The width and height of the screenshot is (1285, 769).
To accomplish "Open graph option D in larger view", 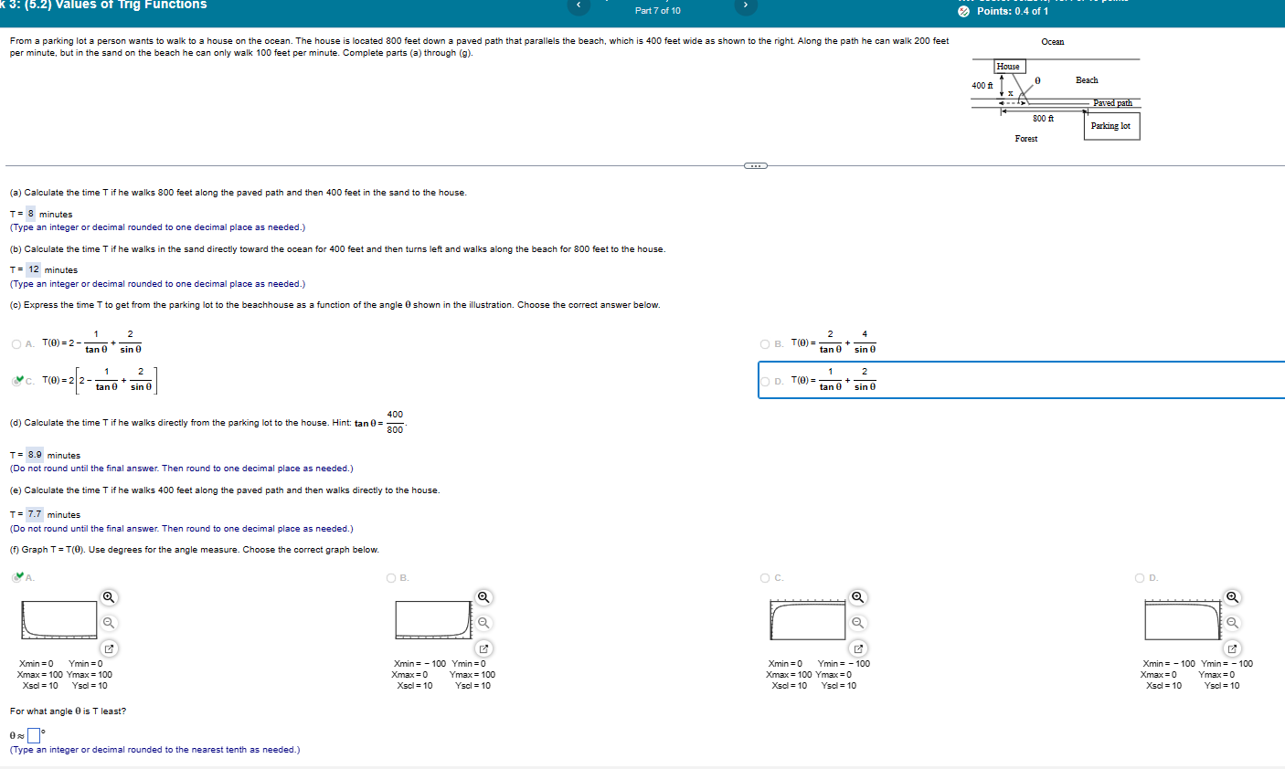I will point(1232,648).
